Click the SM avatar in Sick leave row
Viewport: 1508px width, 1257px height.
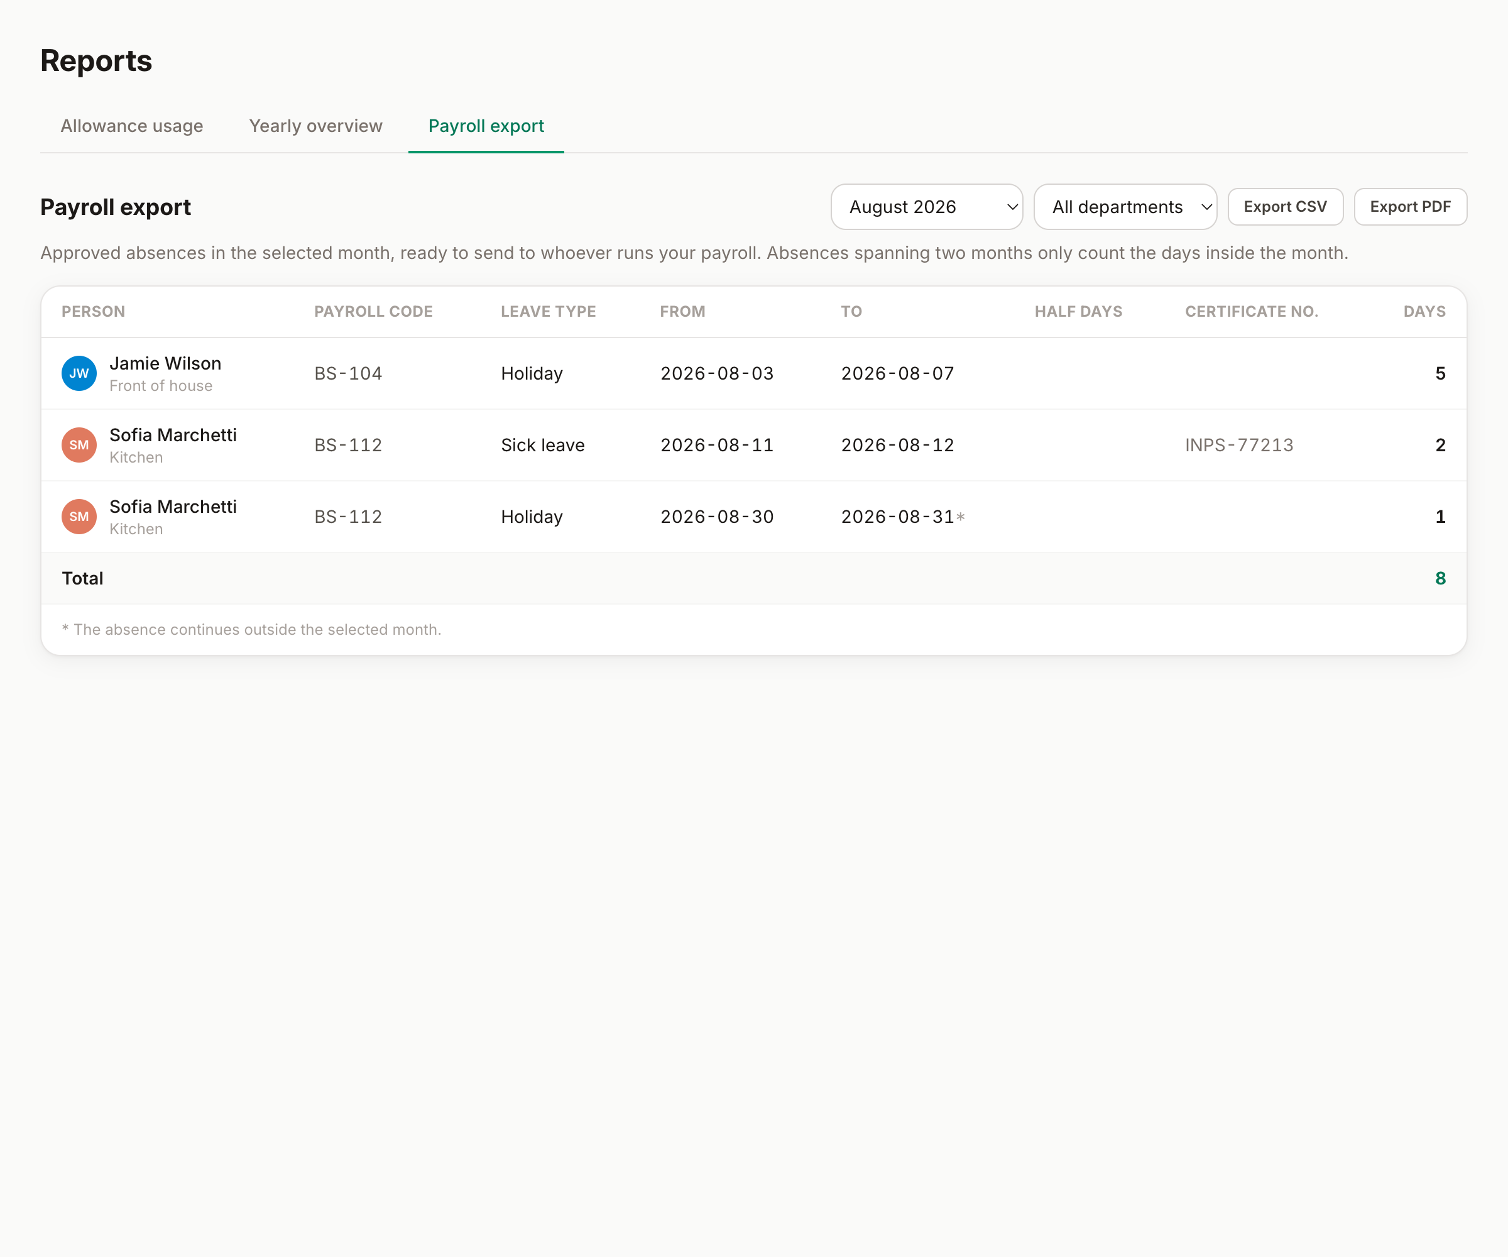79,446
